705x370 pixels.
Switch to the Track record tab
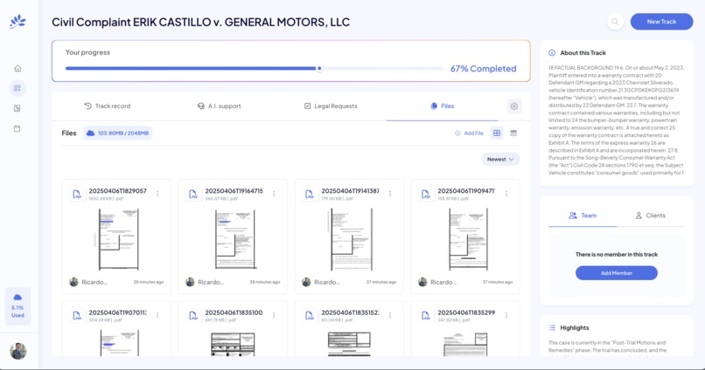(x=108, y=106)
